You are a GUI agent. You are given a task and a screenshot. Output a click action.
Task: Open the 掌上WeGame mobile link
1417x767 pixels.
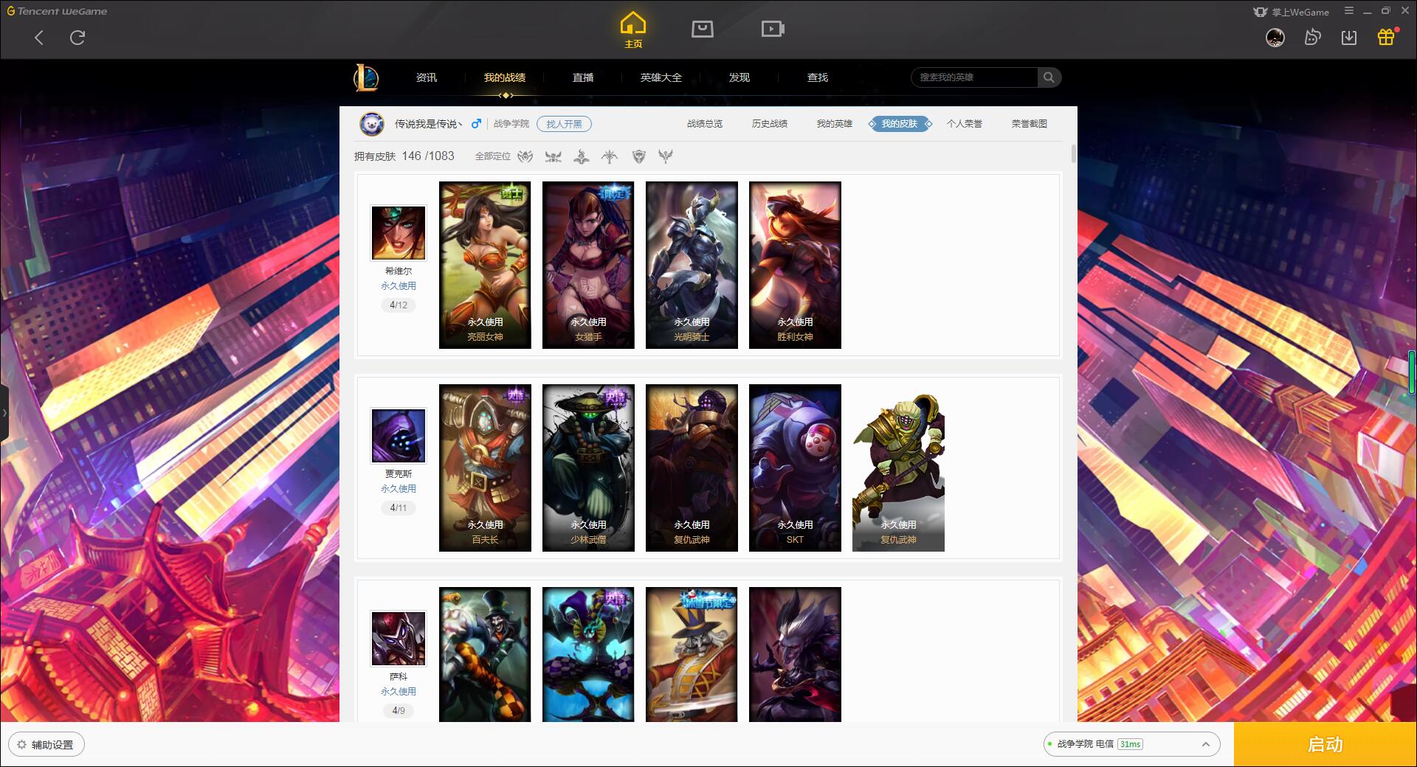tap(1291, 12)
